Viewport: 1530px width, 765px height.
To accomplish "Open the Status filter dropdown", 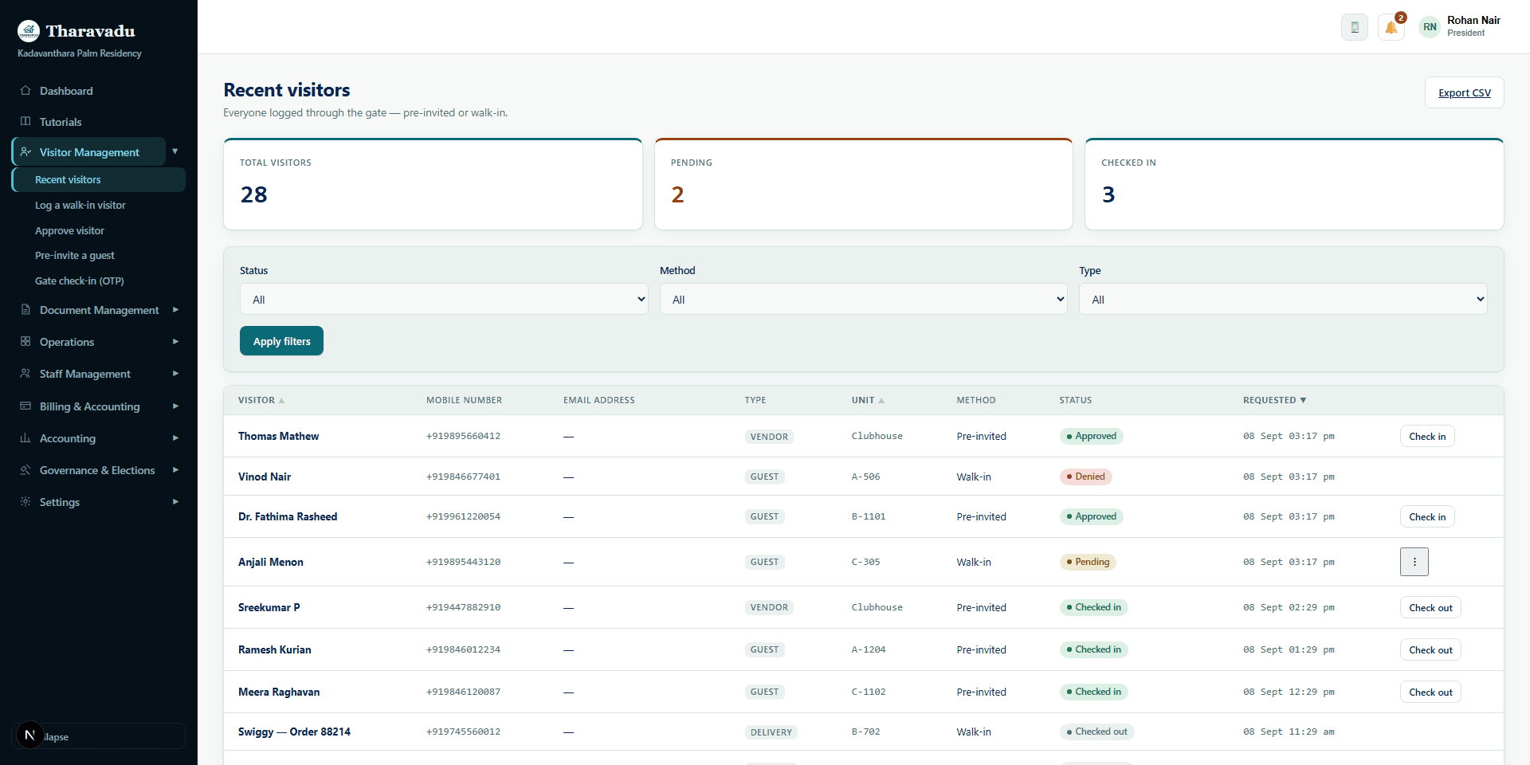I will (x=444, y=300).
